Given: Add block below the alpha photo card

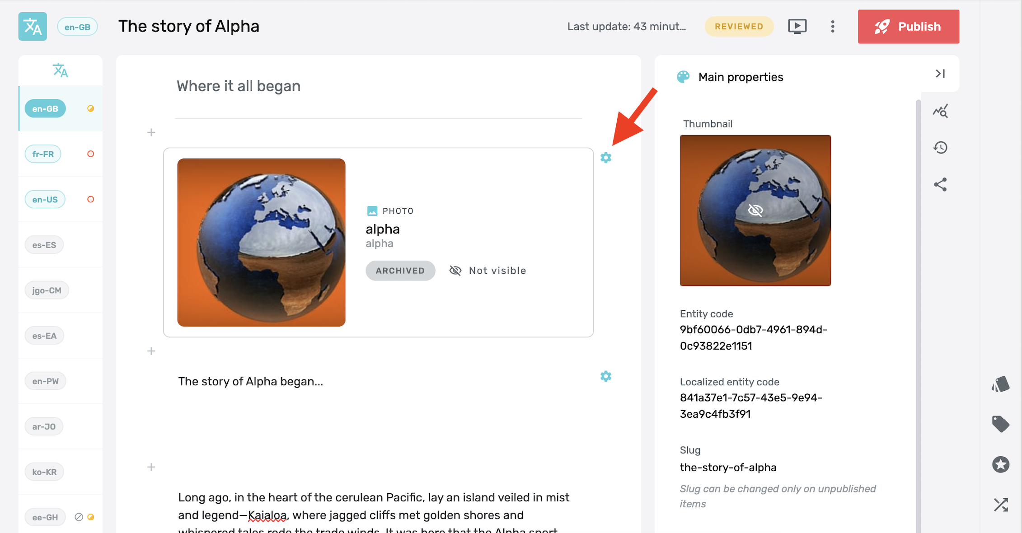Looking at the screenshot, I should click(151, 351).
